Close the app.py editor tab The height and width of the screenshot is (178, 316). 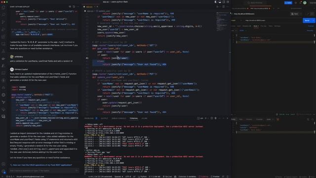pyautogui.click(x=97, y=6)
